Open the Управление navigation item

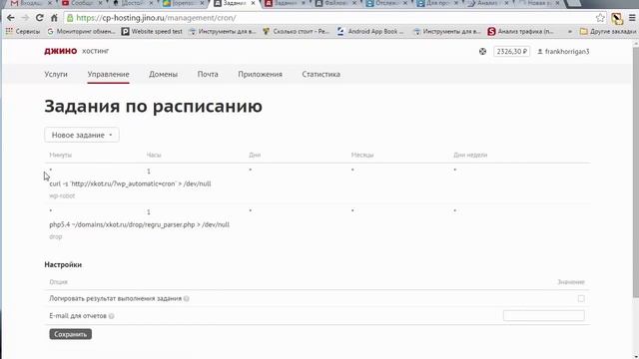108,74
